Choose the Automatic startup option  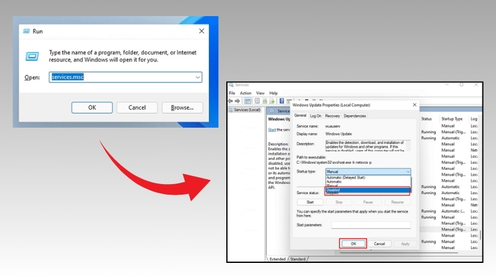click(x=368, y=182)
